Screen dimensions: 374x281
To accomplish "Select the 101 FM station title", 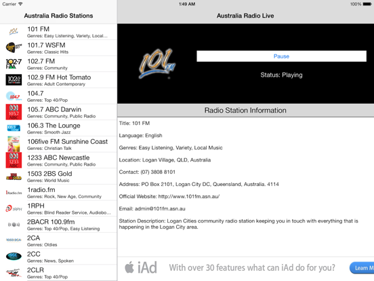I will point(38,29).
